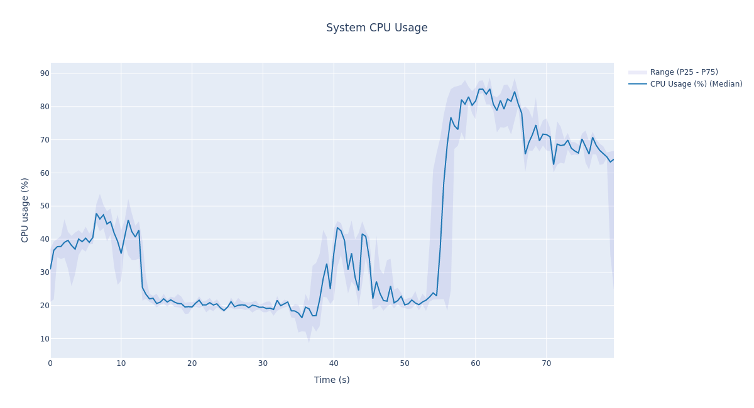The height and width of the screenshot is (408, 754).
Task: Click the y-axis tick label 60
Action: click(45, 173)
